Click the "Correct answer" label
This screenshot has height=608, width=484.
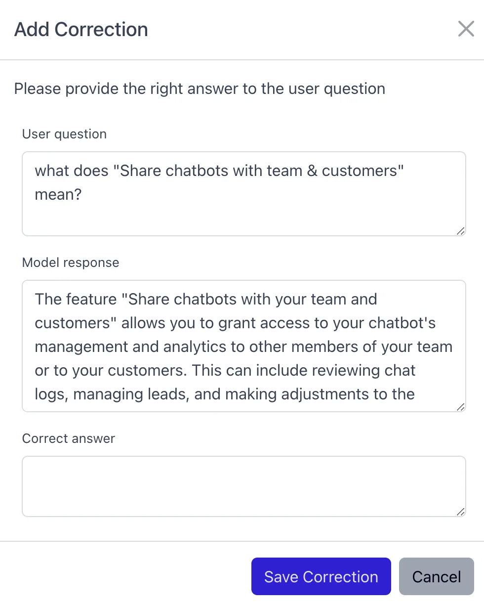click(69, 438)
